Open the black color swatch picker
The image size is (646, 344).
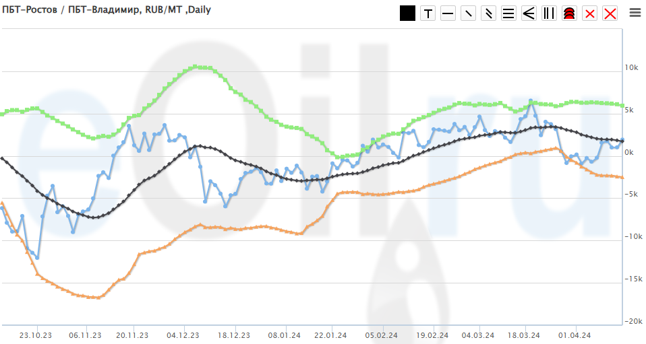point(407,13)
